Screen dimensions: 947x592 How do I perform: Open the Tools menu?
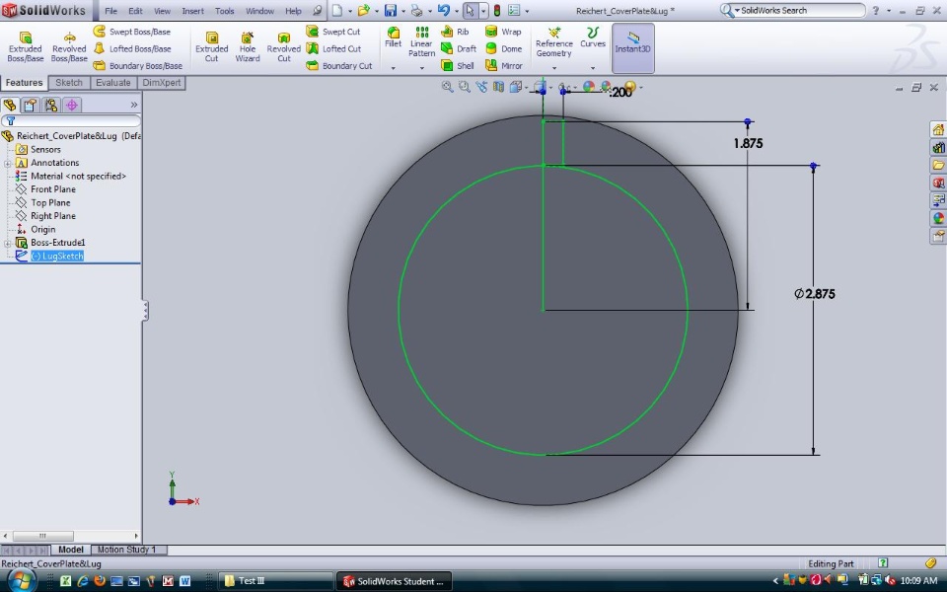tap(224, 11)
